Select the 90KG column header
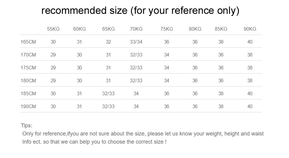 tap(250, 29)
